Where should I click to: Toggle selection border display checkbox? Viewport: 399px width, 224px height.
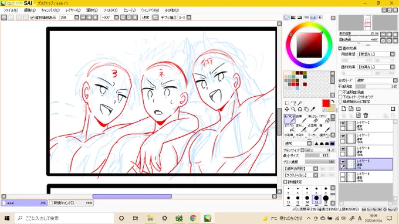[32, 18]
